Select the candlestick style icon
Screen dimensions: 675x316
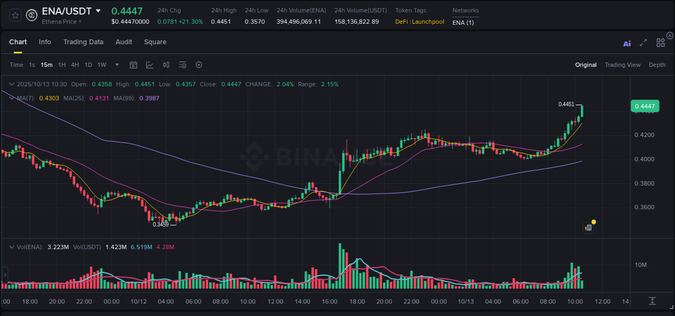(x=166, y=65)
